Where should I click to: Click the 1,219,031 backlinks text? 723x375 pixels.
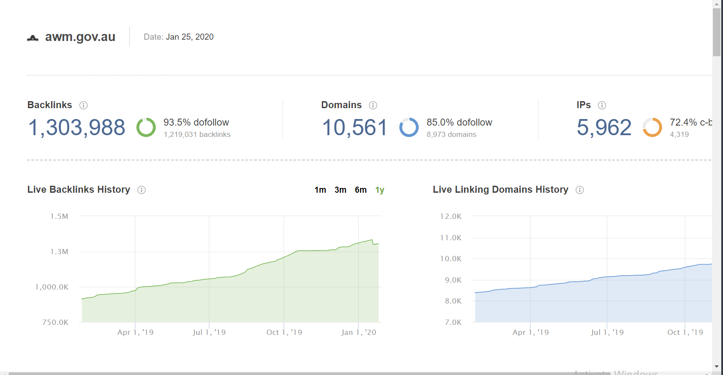click(x=197, y=134)
